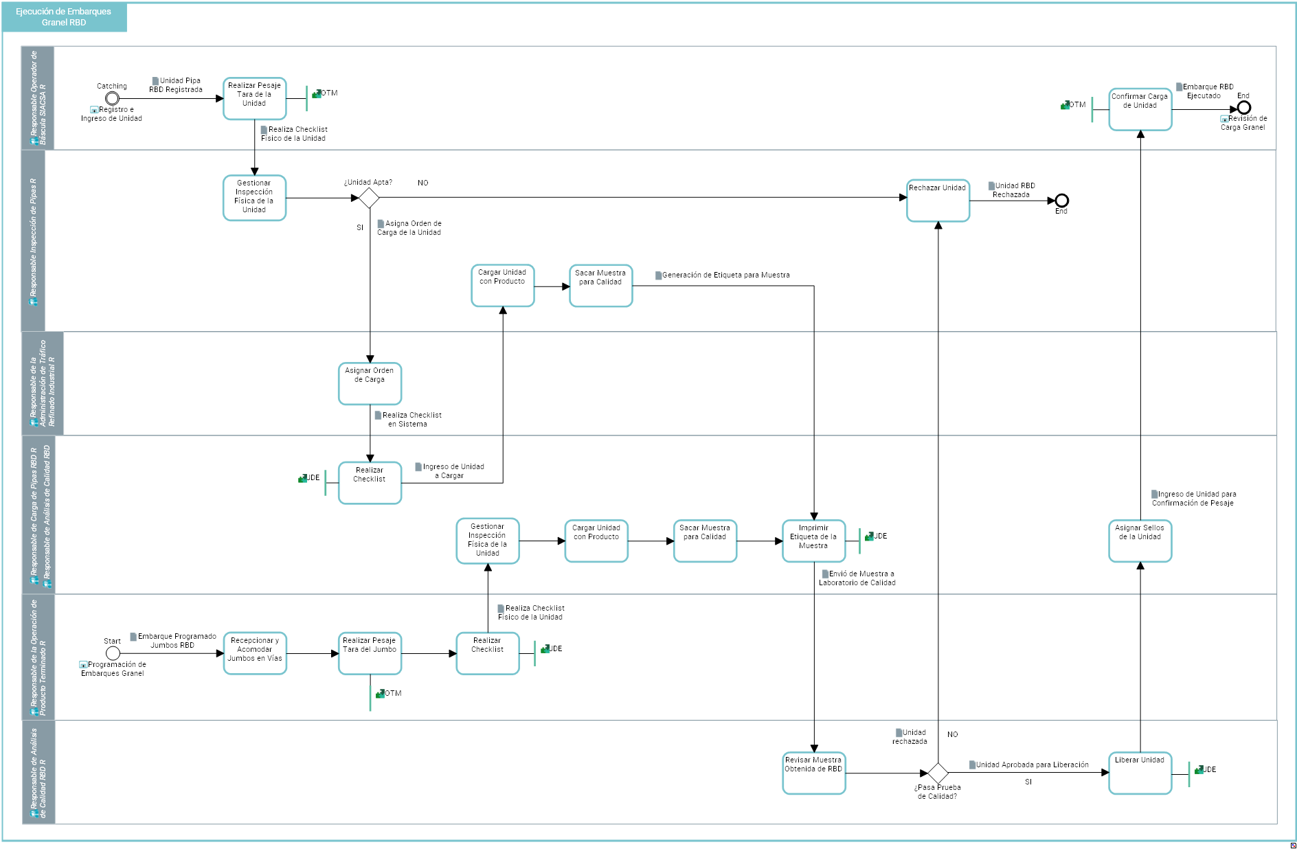Select the Asignar Orden de Carga task
1297x849 pixels.
[x=370, y=384]
